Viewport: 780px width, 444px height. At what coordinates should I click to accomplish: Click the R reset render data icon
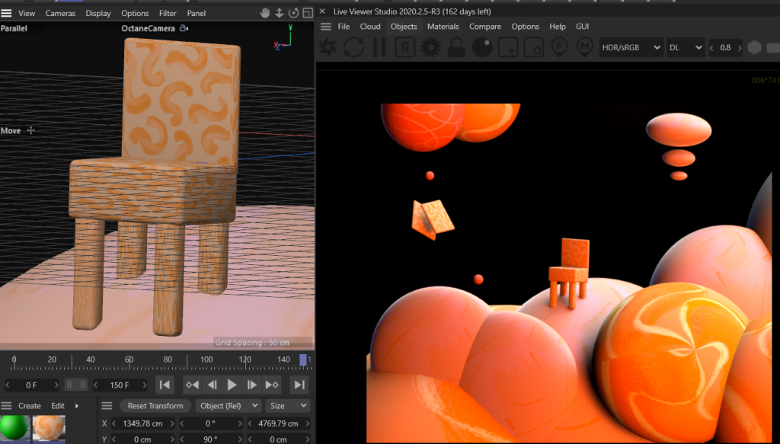405,48
